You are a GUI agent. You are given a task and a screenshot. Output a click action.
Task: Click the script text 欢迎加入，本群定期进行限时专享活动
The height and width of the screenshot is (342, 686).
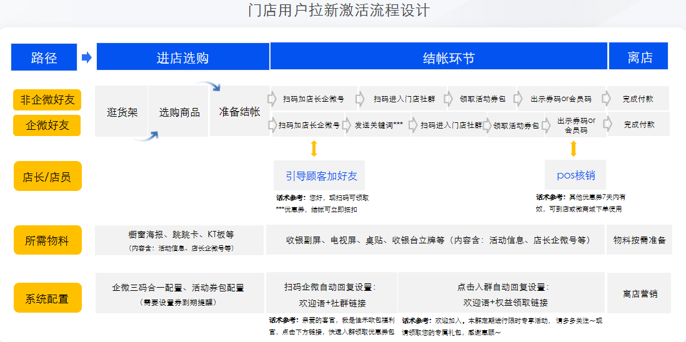pos(492,320)
